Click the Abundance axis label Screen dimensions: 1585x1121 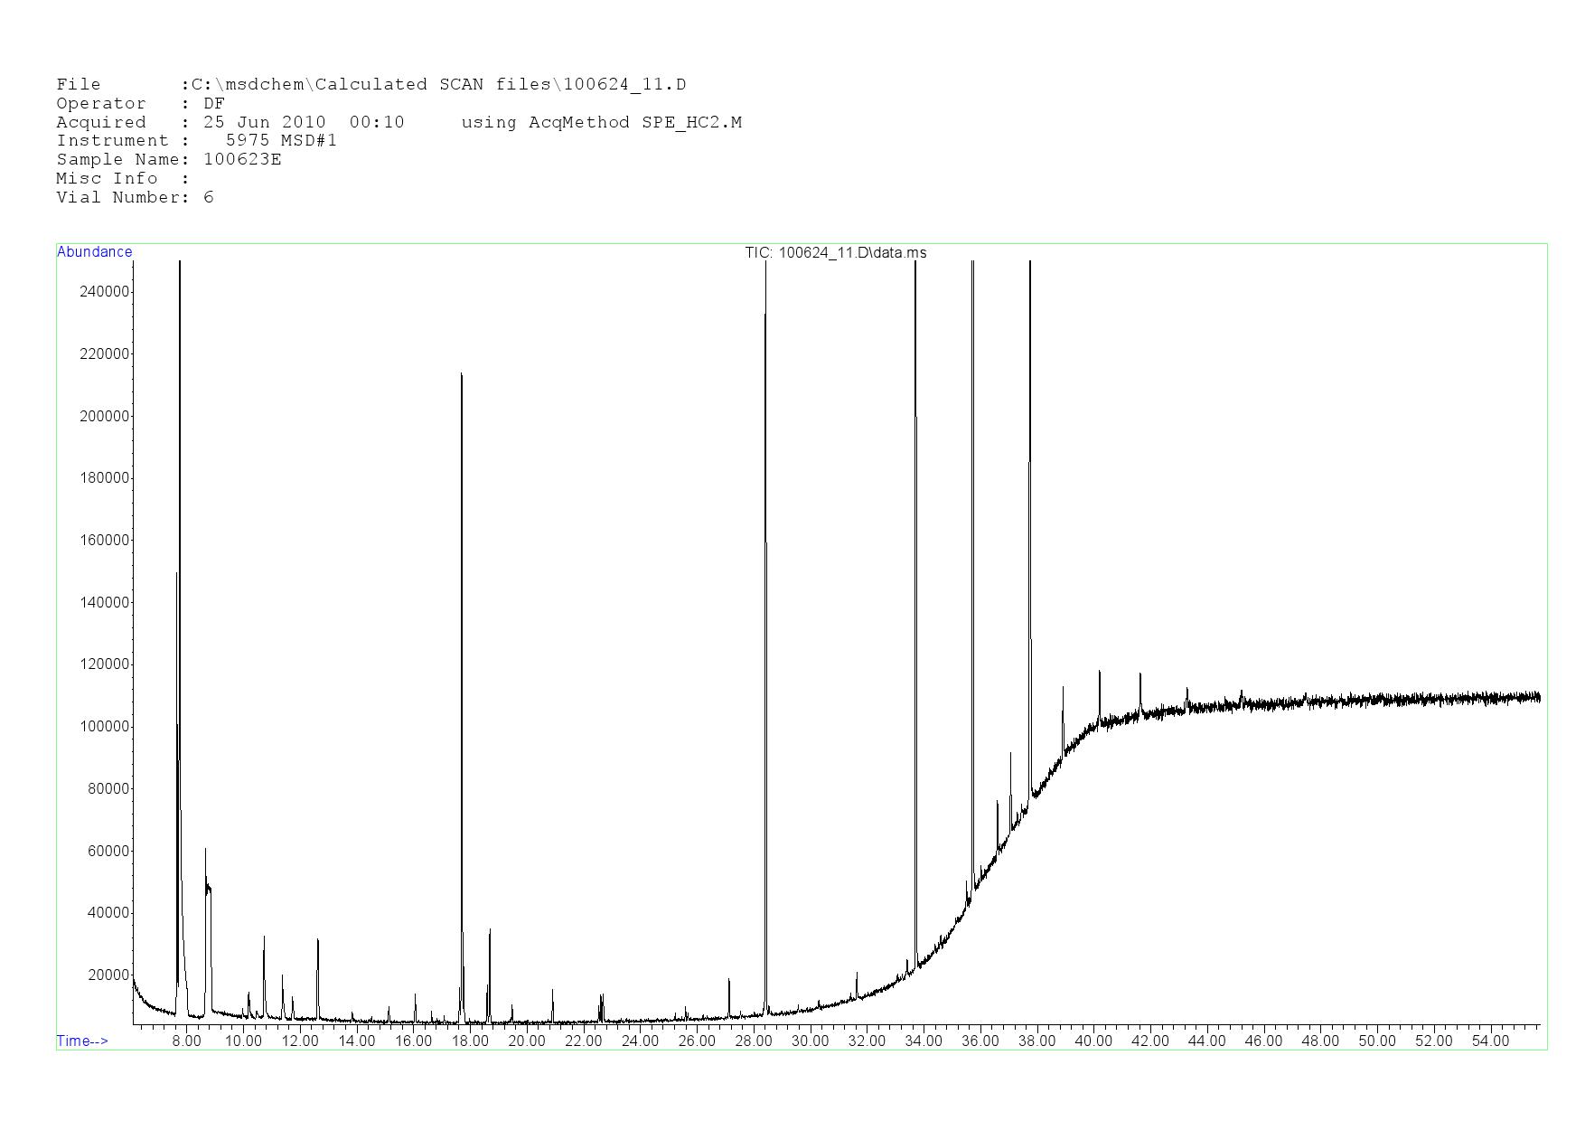pos(94,252)
